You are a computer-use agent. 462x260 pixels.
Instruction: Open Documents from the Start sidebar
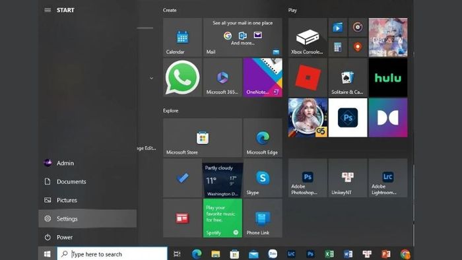click(88, 181)
